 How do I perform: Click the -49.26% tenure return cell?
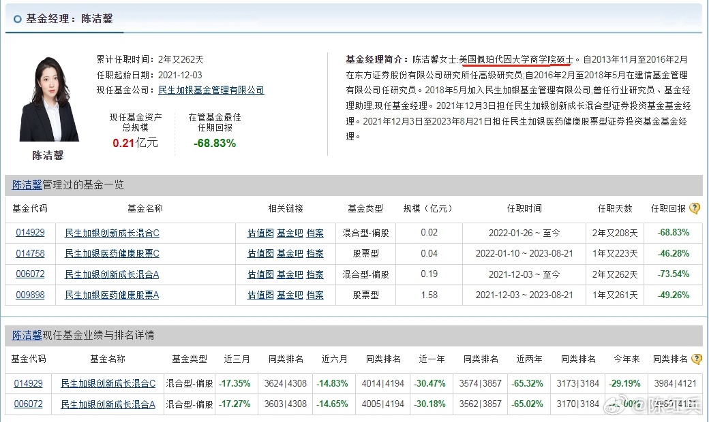click(674, 295)
